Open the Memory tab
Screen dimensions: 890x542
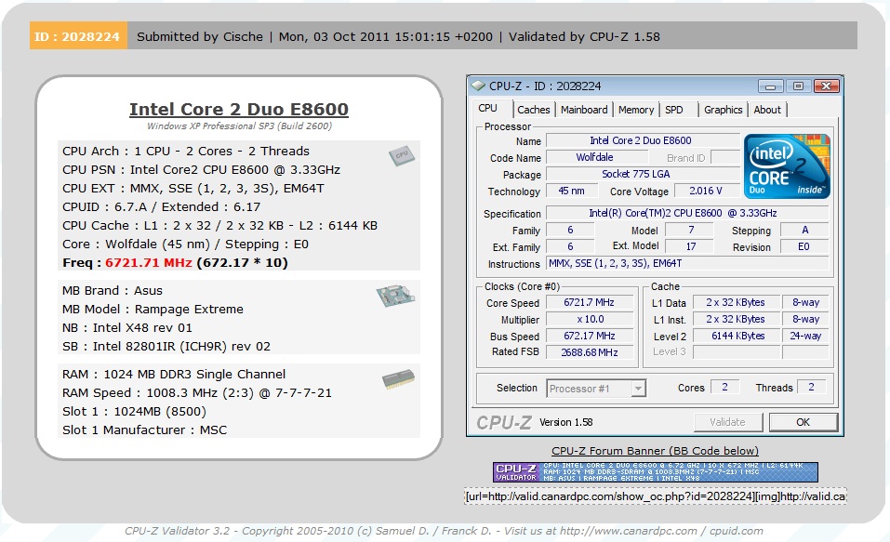[636, 110]
